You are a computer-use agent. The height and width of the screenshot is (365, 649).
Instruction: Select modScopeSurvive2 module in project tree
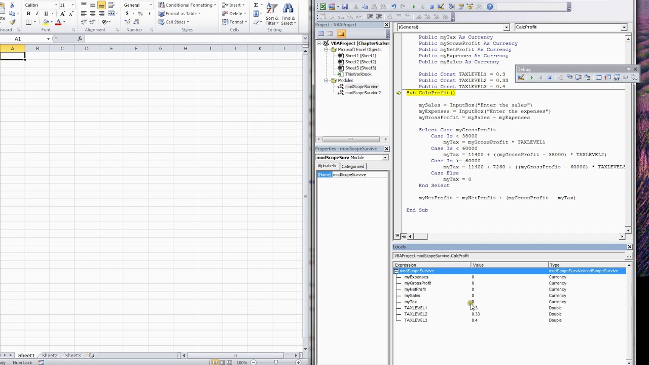pyautogui.click(x=363, y=93)
